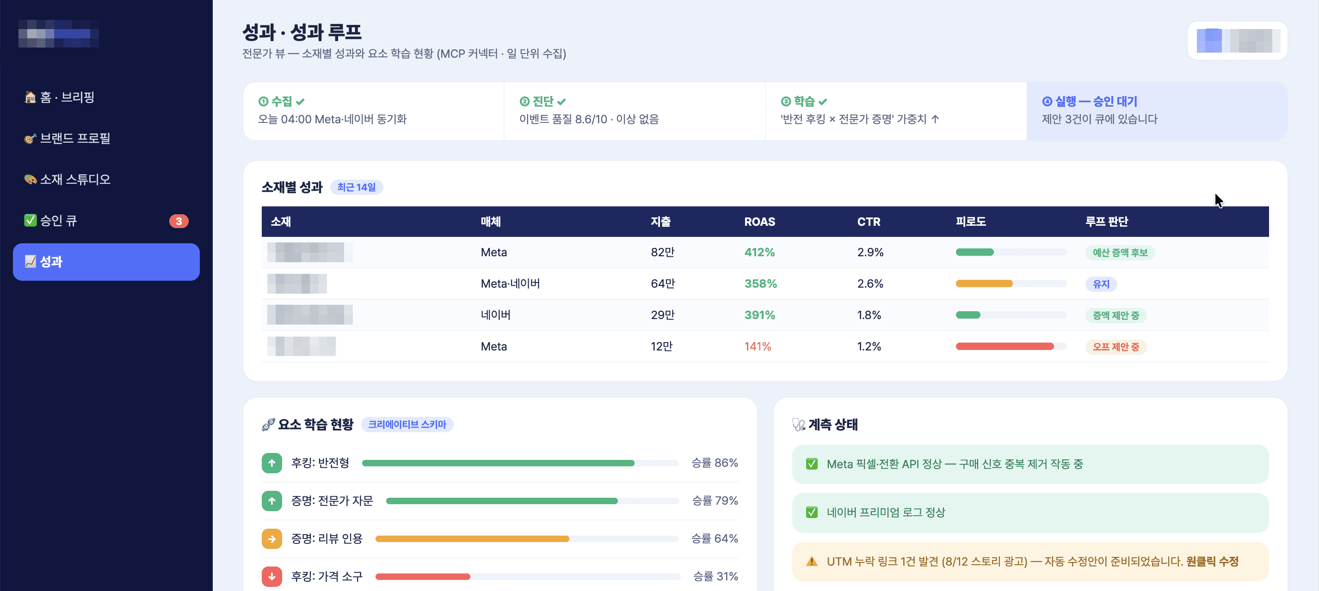The width and height of the screenshot is (1319, 591).
Task: Click the DNA icon beside 요소 학습 현황
Action: (268, 424)
